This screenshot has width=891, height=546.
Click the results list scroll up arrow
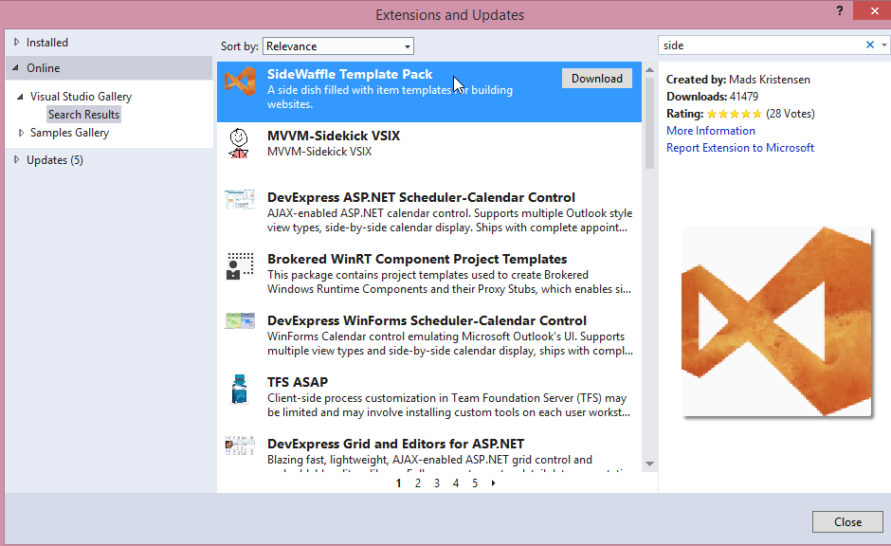(x=649, y=70)
